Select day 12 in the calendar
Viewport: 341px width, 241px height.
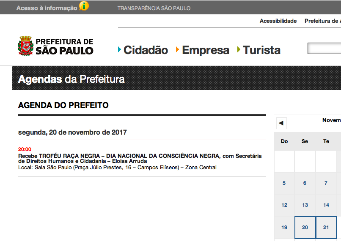[284, 205]
